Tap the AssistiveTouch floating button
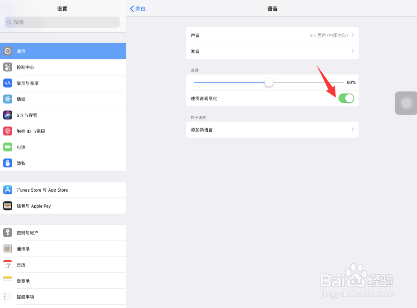Viewport: 417px width, 308px height. (406, 103)
